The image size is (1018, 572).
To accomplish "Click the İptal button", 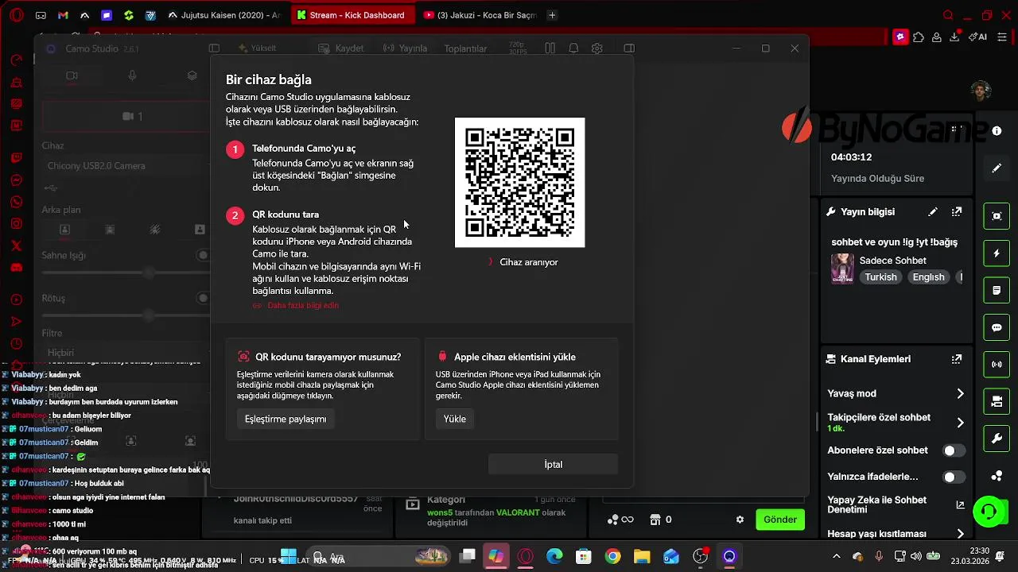I will (553, 465).
